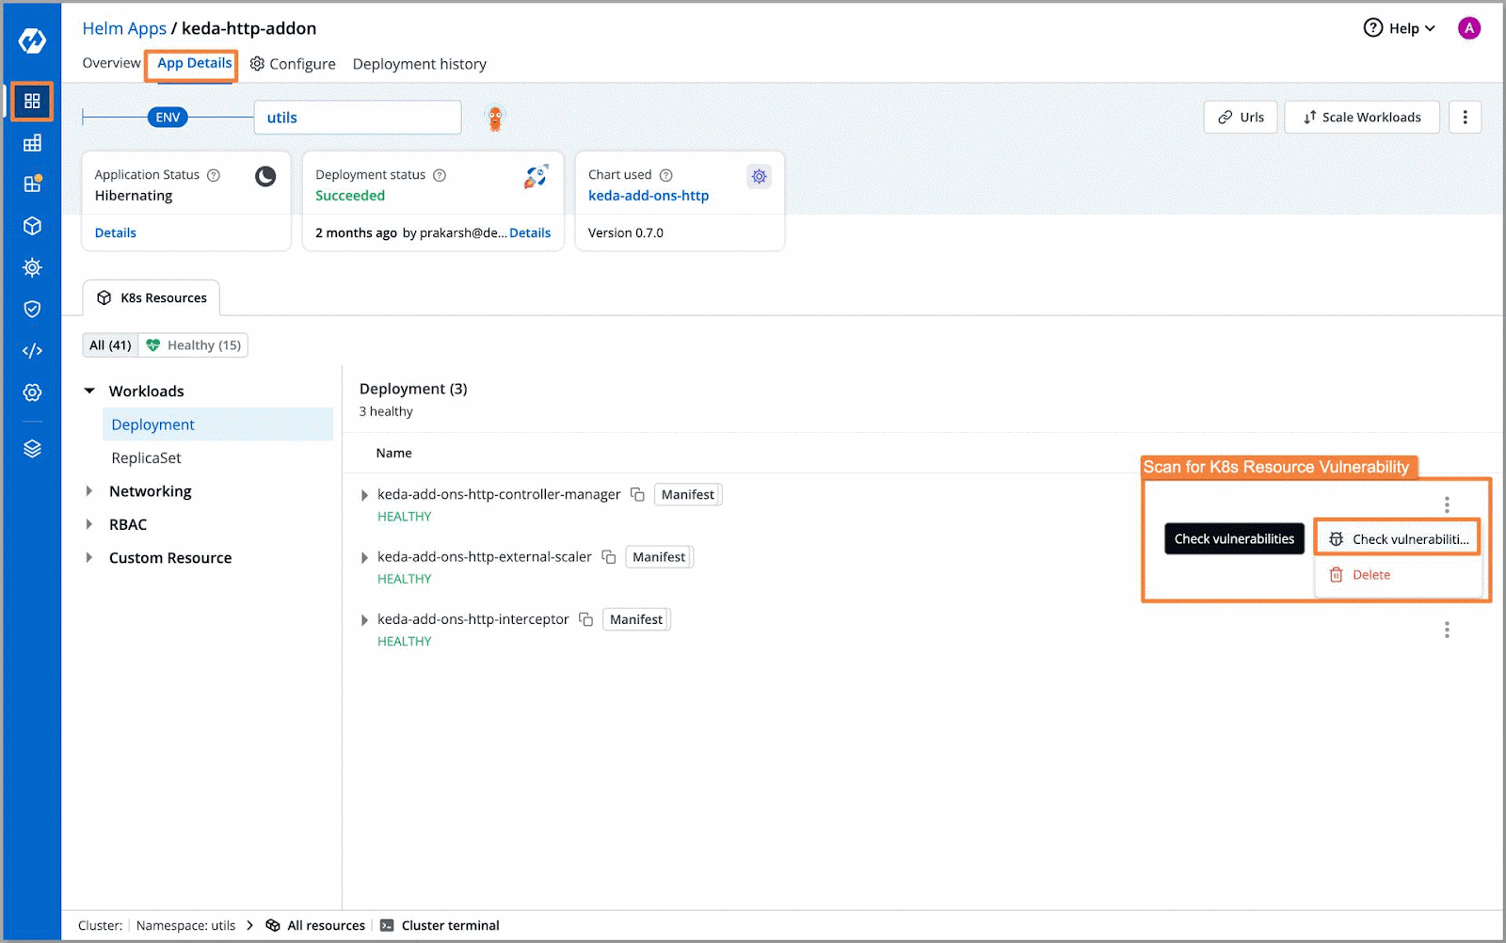This screenshot has width=1506, height=943.
Task: Click the hibernating moon icon
Action: tap(265, 176)
